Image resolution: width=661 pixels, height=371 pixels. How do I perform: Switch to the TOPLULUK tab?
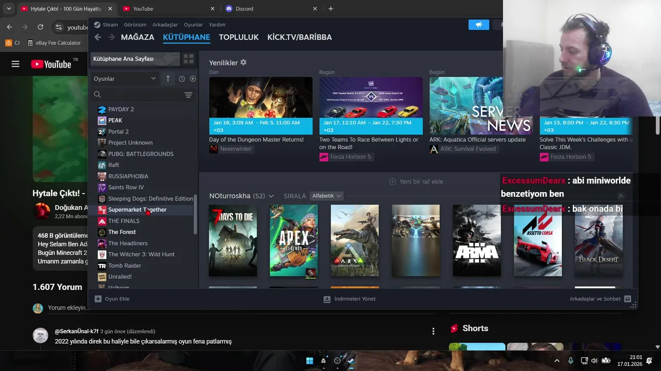239,37
